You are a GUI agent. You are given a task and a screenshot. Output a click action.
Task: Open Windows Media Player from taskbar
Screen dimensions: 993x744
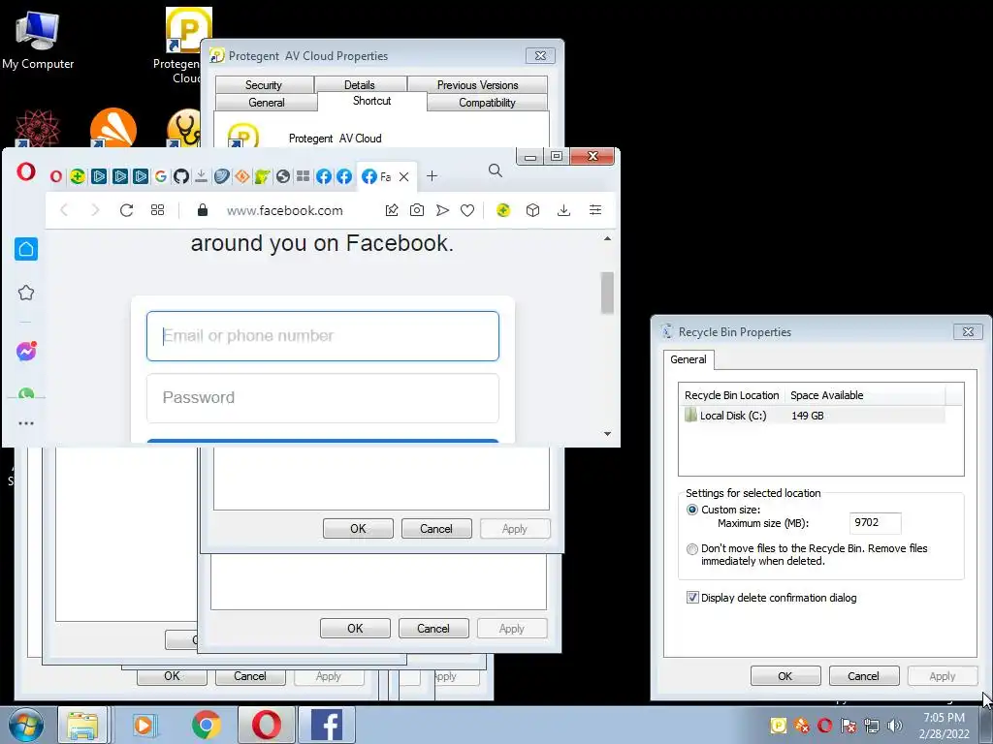coord(144,725)
